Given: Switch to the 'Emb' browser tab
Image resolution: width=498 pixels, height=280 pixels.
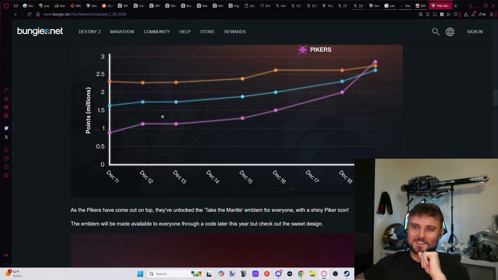Looking at the screenshot, I should tap(265, 6).
